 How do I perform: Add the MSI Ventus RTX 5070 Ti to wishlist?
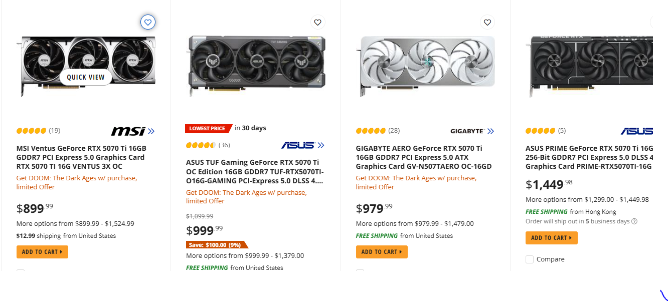pos(148,22)
